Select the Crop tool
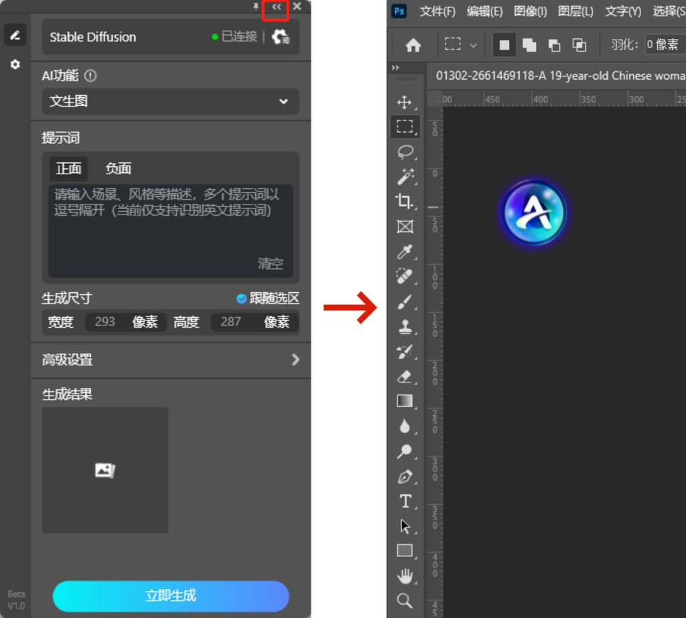 pyautogui.click(x=405, y=201)
